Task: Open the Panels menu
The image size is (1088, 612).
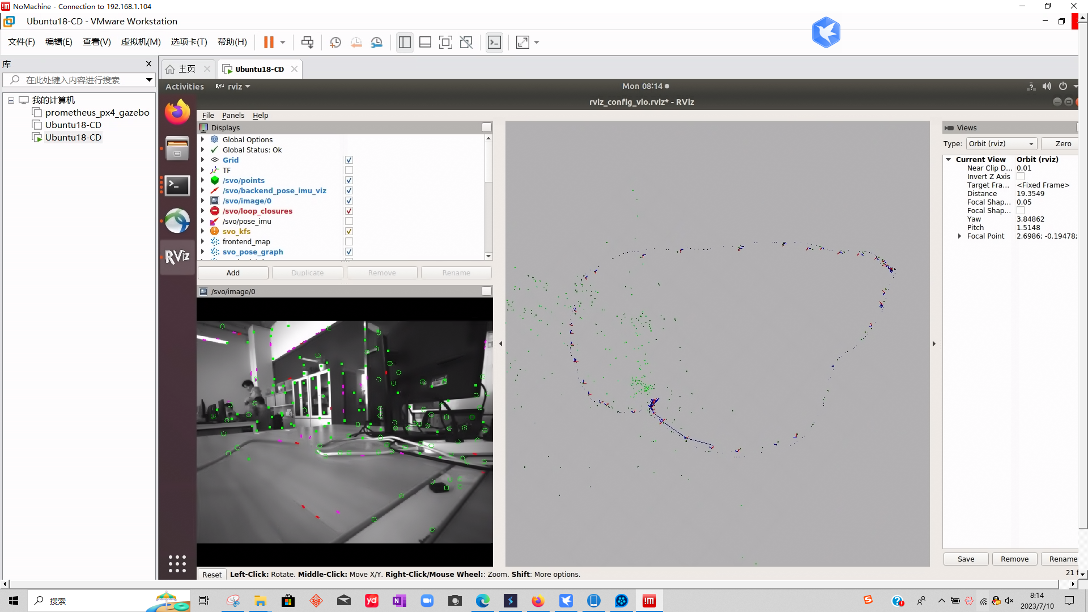Action: (233, 116)
